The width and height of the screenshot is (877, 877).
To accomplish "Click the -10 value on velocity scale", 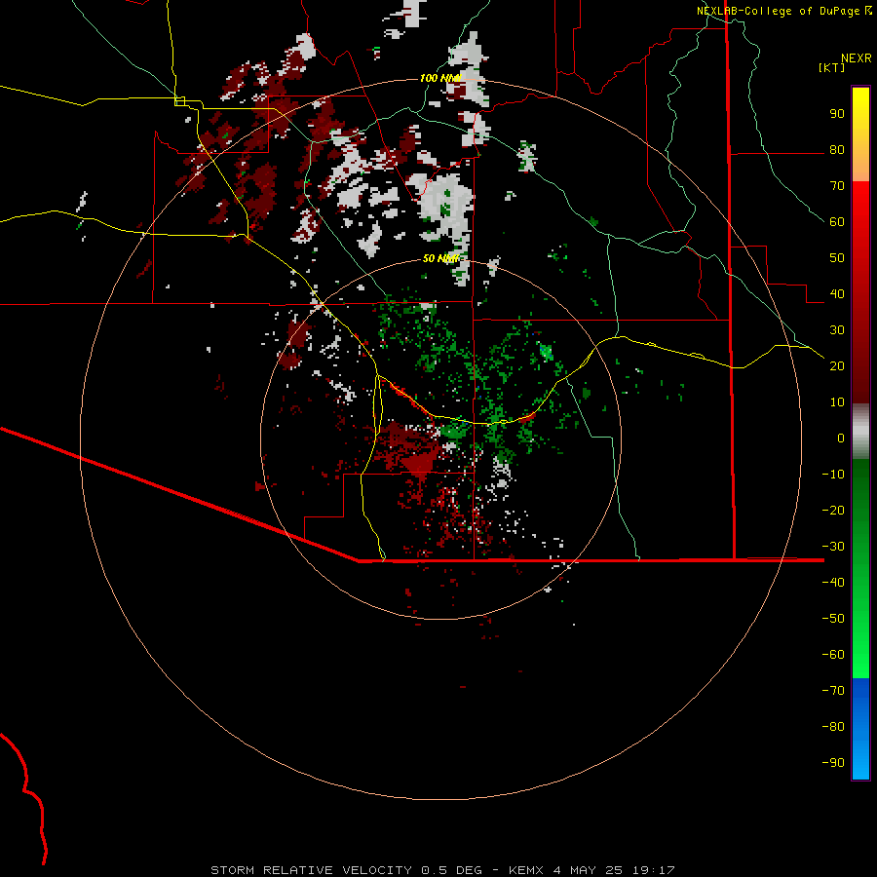I will pyautogui.click(x=833, y=475).
